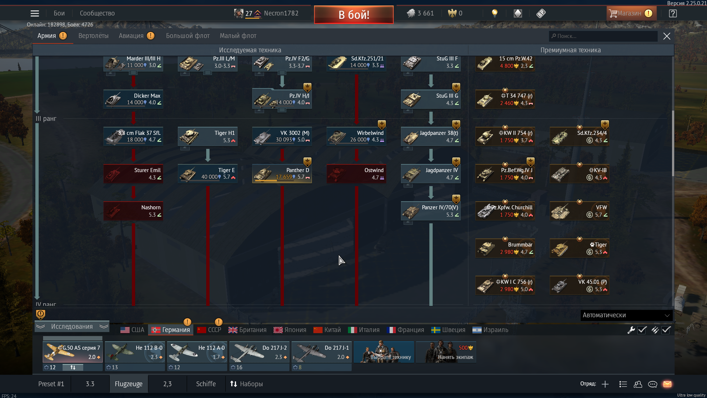Select the Швеция nation tab
The width and height of the screenshot is (707, 398).
pos(448,330)
